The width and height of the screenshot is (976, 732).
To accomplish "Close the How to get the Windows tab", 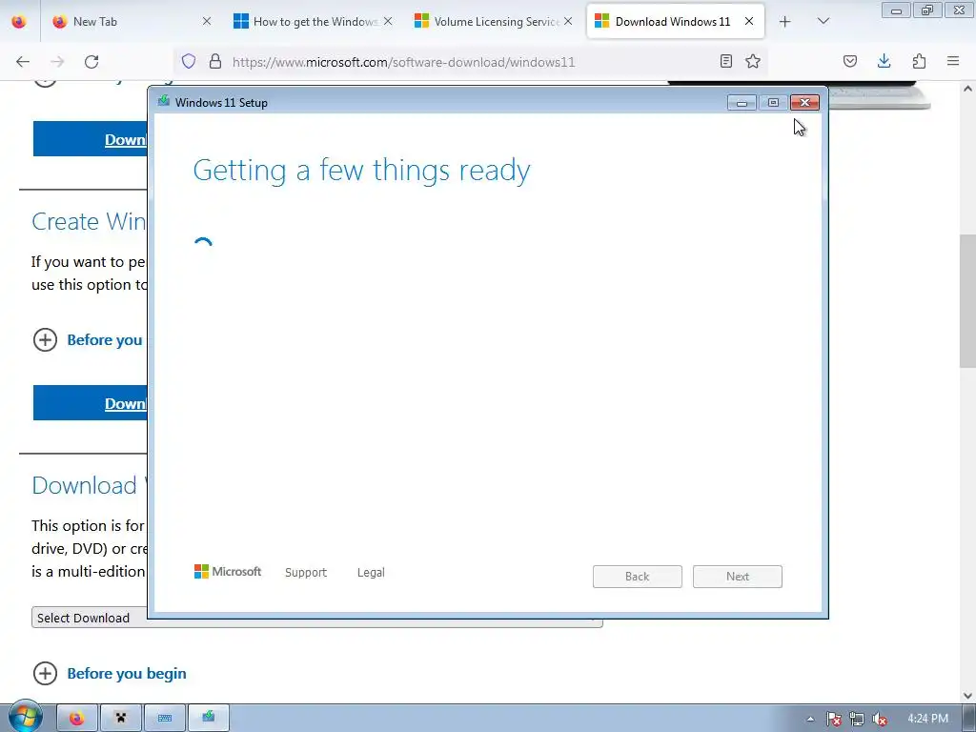I will pos(388,21).
